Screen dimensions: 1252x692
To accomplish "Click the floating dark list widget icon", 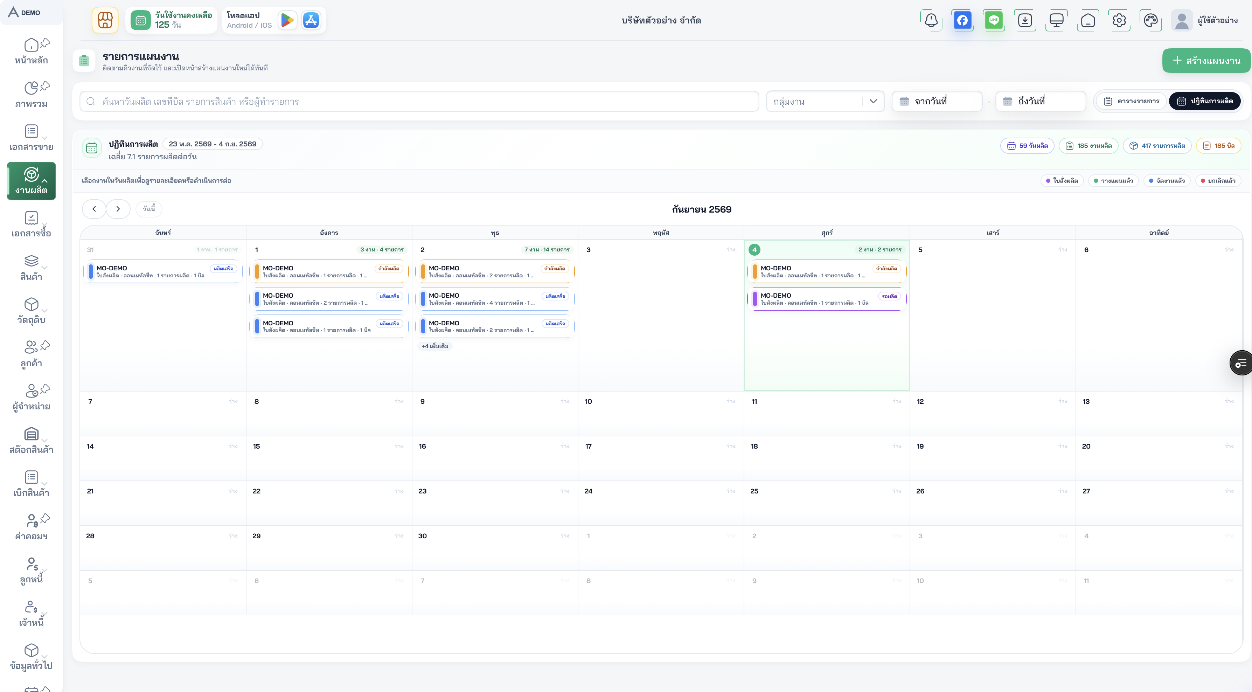I will point(1241,363).
